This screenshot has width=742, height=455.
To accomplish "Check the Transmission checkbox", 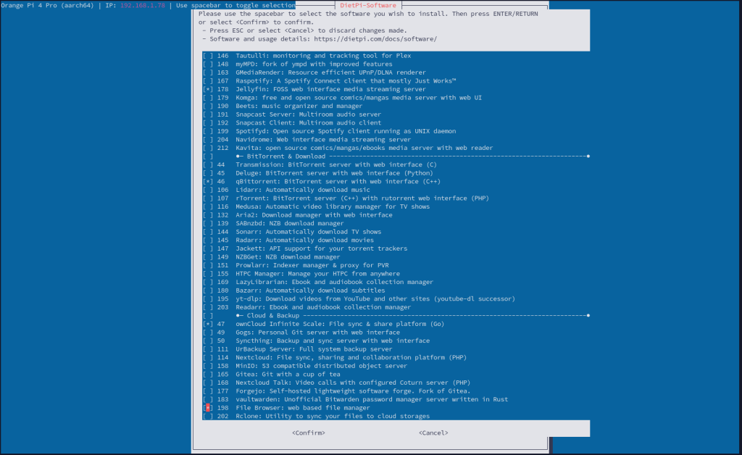I will 208,164.
